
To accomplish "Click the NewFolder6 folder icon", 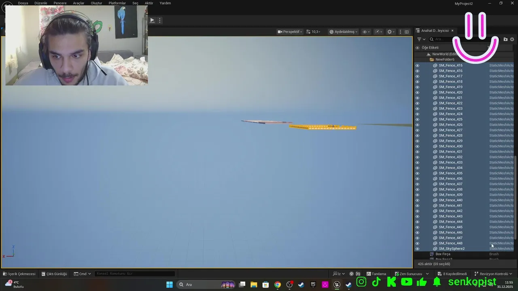I will (x=432, y=59).
